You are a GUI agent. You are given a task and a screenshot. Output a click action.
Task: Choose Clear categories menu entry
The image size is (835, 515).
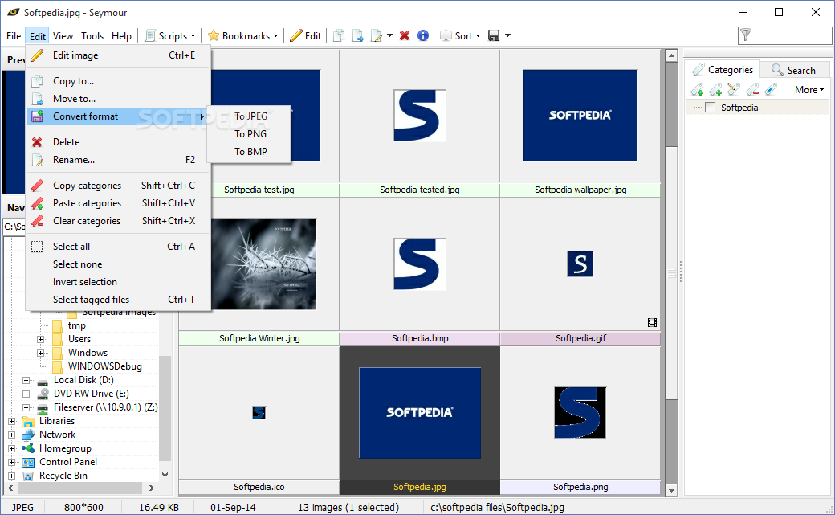(118, 221)
